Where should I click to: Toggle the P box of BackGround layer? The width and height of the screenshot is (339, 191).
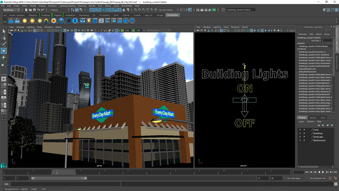(304, 140)
